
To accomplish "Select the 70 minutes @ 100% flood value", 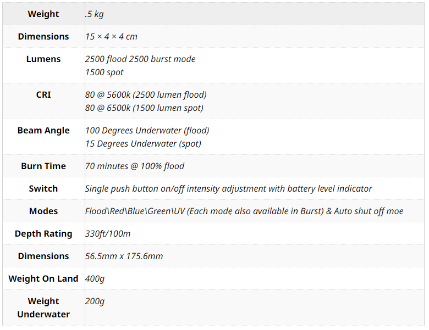I will 135,166.
